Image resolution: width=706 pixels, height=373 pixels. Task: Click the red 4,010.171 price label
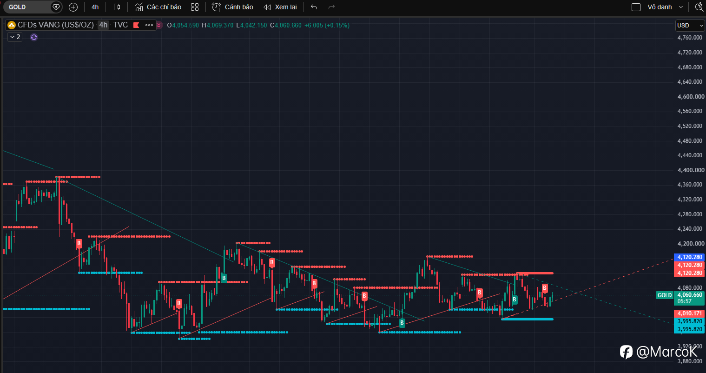coord(690,313)
